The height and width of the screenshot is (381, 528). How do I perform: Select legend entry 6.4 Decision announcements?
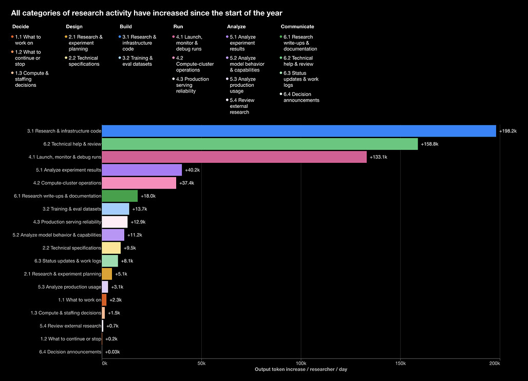point(299,97)
